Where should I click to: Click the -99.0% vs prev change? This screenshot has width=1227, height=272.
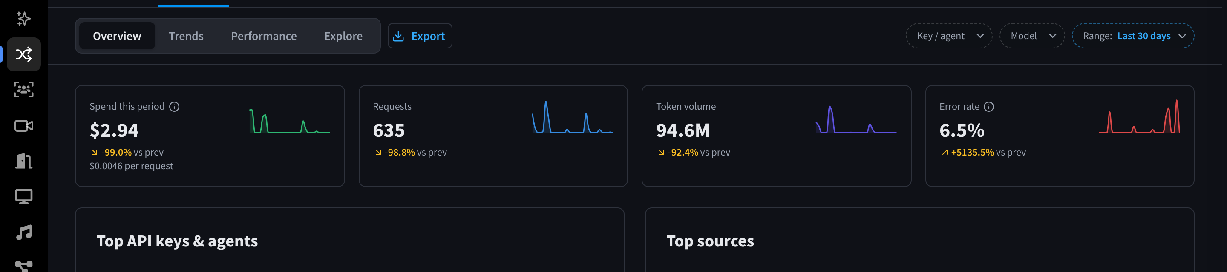point(127,152)
